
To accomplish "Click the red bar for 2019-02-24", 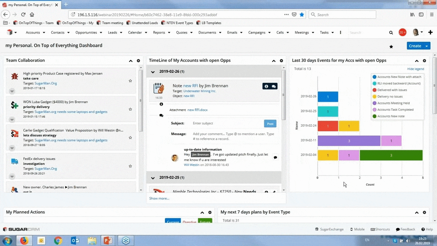I will point(328,126).
